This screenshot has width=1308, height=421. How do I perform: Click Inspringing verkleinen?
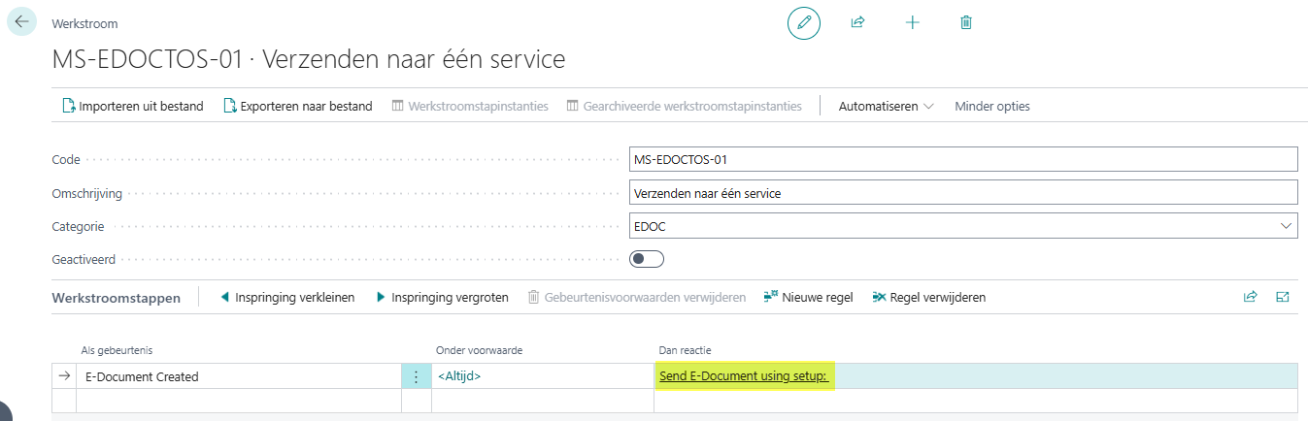[287, 297]
